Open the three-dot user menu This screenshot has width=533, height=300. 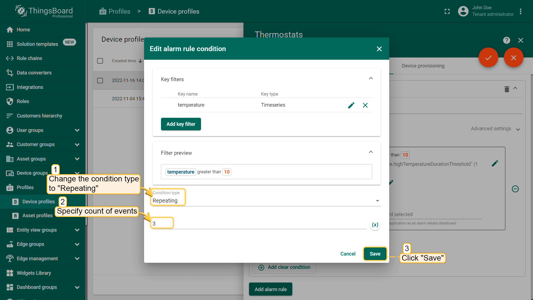tap(521, 11)
